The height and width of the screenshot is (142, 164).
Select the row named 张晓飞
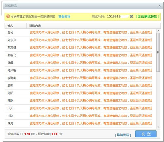(x=78, y=55)
